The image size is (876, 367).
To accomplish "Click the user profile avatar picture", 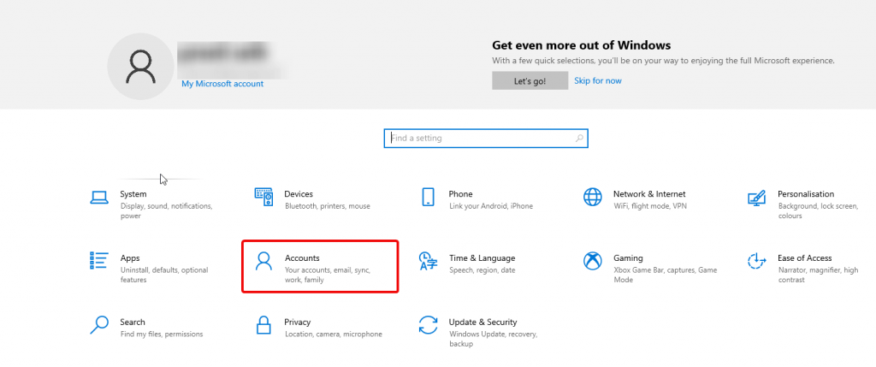I will tap(141, 67).
